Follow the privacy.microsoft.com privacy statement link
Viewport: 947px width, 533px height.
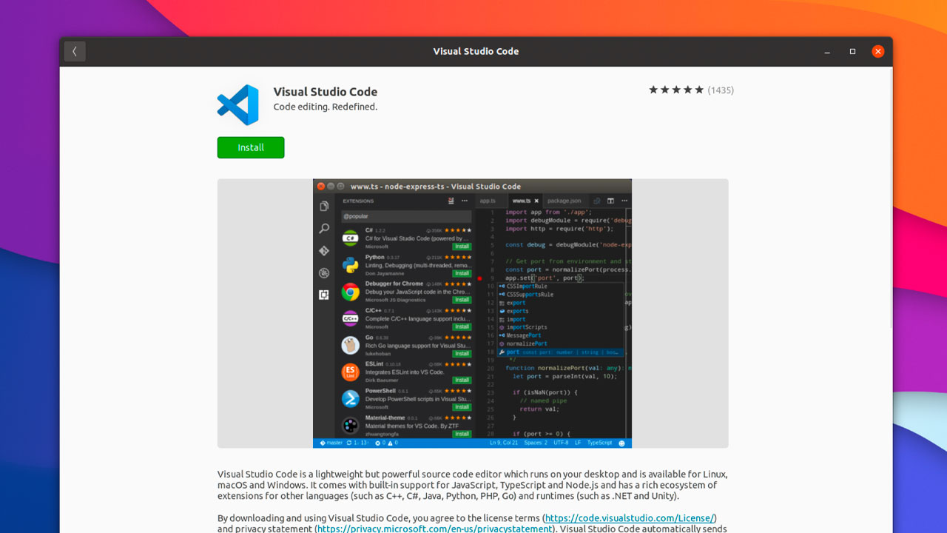[435, 529]
